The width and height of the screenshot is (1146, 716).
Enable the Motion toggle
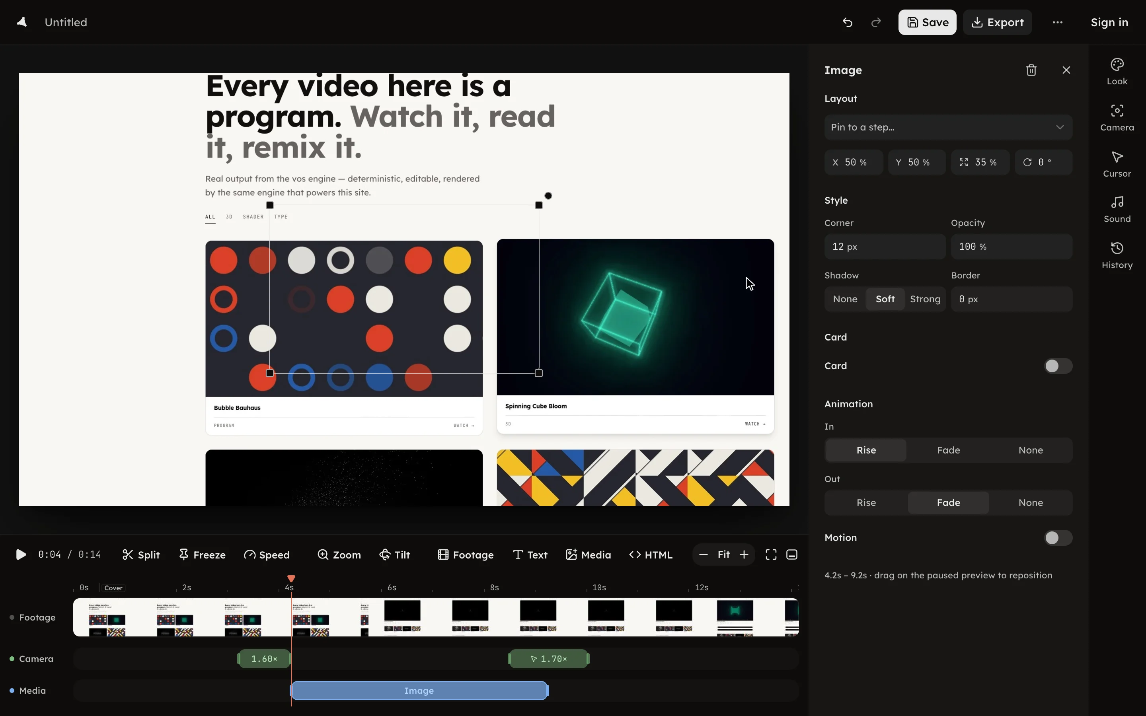[1058, 538]
